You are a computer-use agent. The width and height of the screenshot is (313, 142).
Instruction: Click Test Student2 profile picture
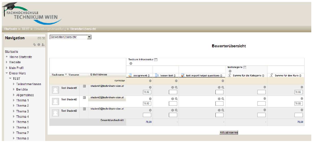(55, 101)
